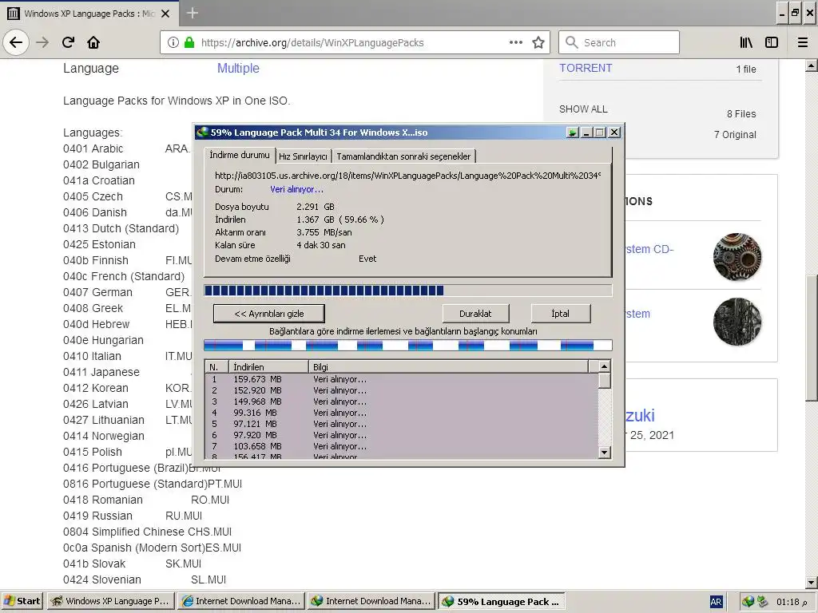The height and width of the screenshot is (613, 818).
Task: Show site information icon in address bar
Action: [173, 42]
